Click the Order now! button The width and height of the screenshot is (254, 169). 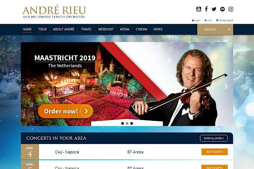[66, 111]
